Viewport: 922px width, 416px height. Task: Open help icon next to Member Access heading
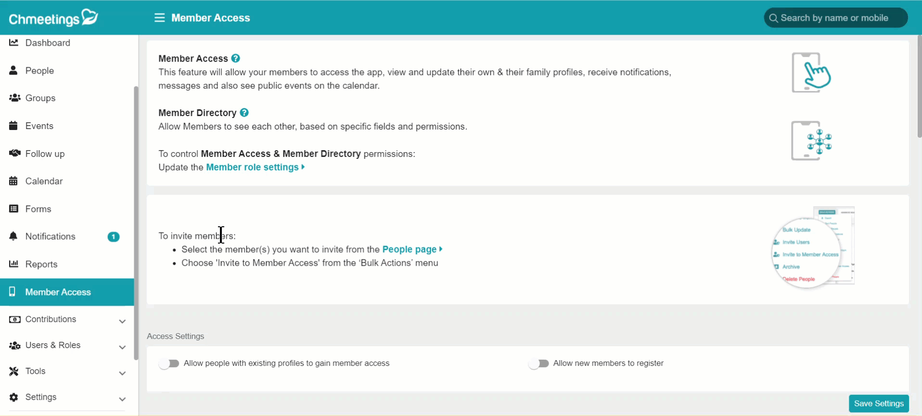[x=235, y=58]
